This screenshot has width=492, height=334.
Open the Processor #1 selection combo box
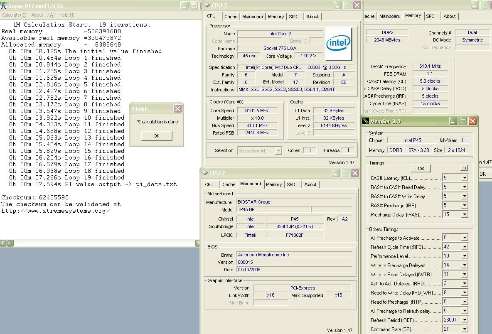click(x=260, y=151)
